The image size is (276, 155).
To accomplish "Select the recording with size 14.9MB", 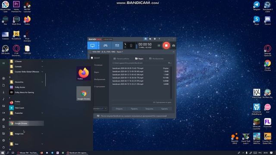I will tap(141, 81).
